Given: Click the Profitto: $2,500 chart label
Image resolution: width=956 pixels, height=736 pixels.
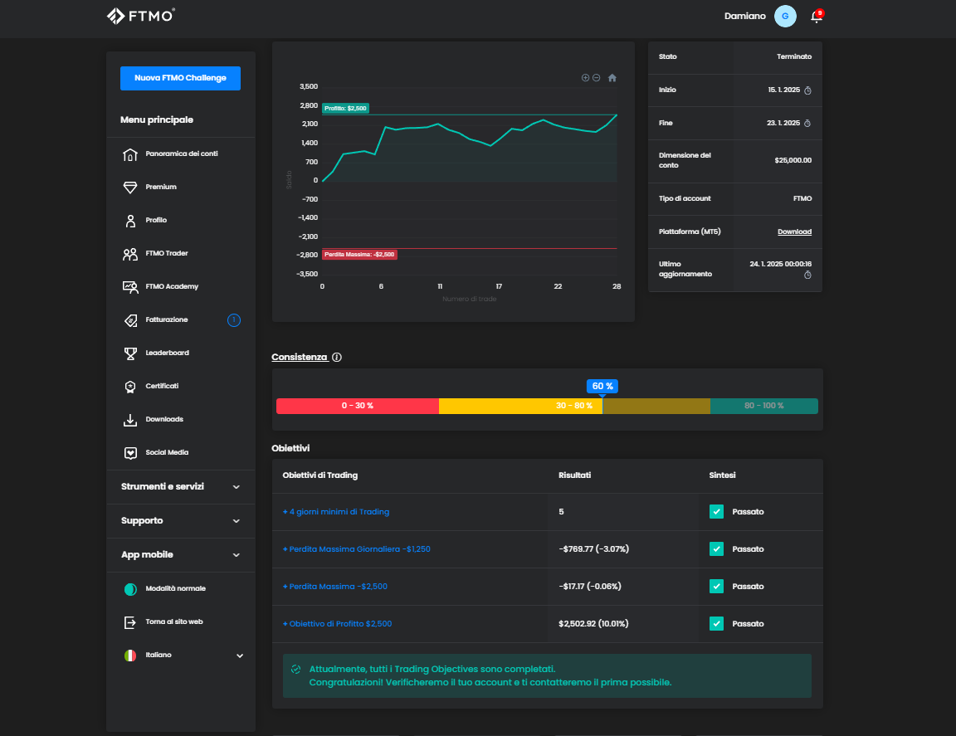Looking at the screenshot, I should (346, 109).
